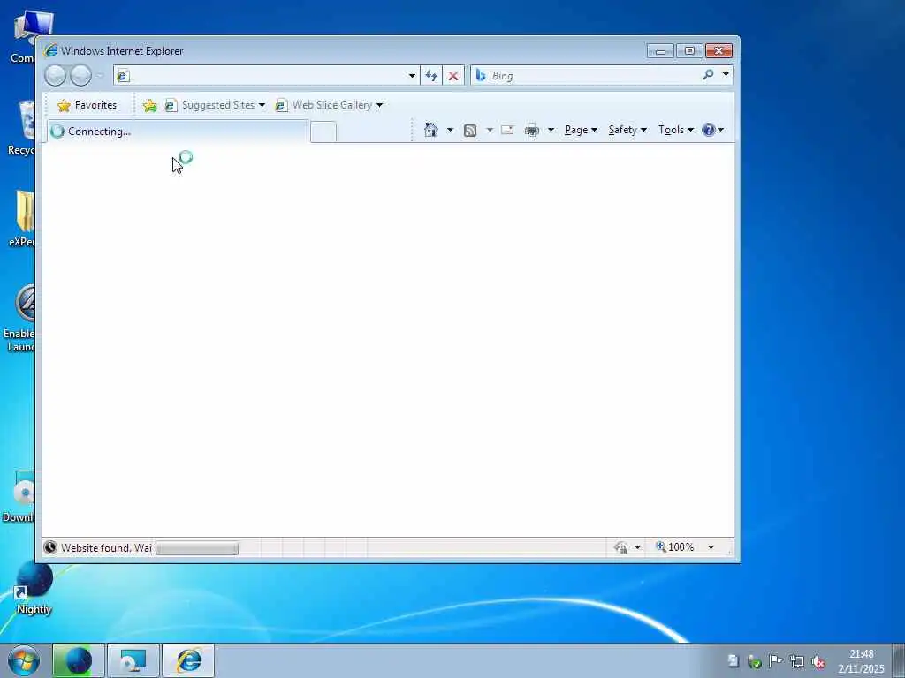The height and width of the screenshot is (678, 905).
Task: Open the Favorites center
Action: click(87, 105)
